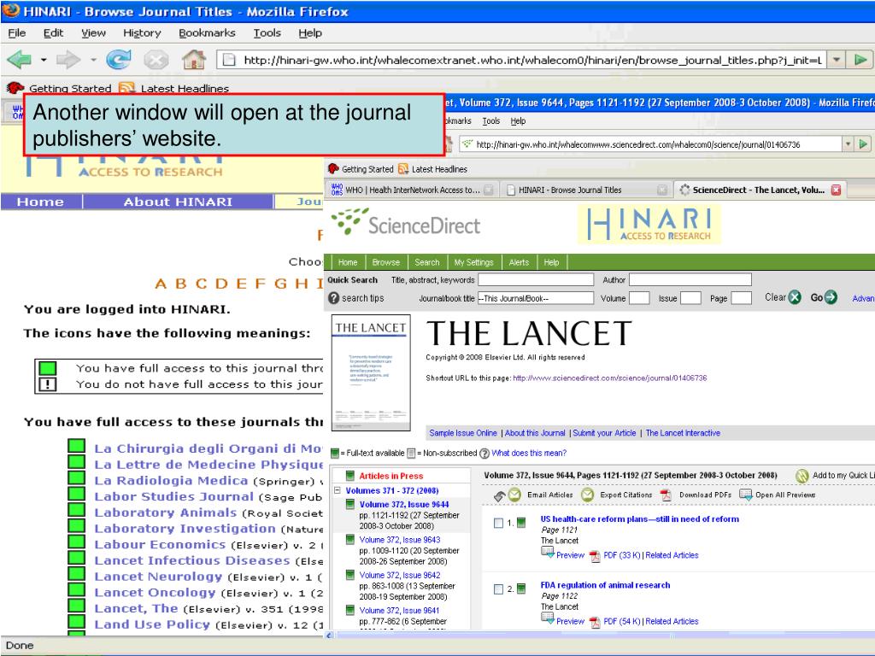This screenshot has width=875, height=656.
Task: Open the shortcut URL link for The Lancet
Action: [x=609, y=378]
